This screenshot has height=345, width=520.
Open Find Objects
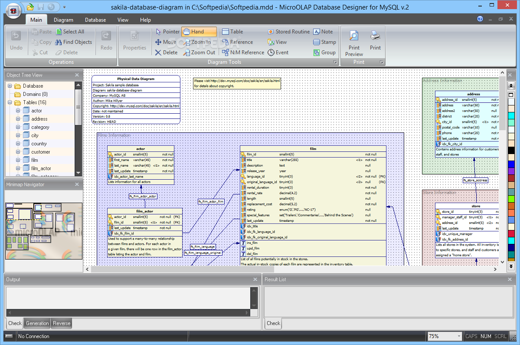(74, 42)
